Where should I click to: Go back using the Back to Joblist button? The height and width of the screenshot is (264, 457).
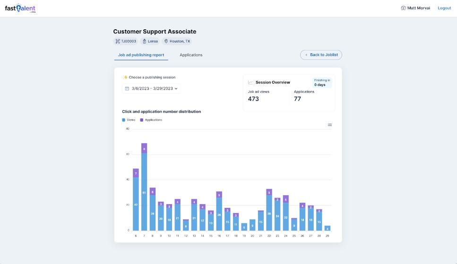pyautogui.click(x=321, y=55)
